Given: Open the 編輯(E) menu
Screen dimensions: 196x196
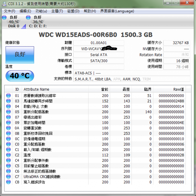Looking at the screenshot, I should point(25,11).
